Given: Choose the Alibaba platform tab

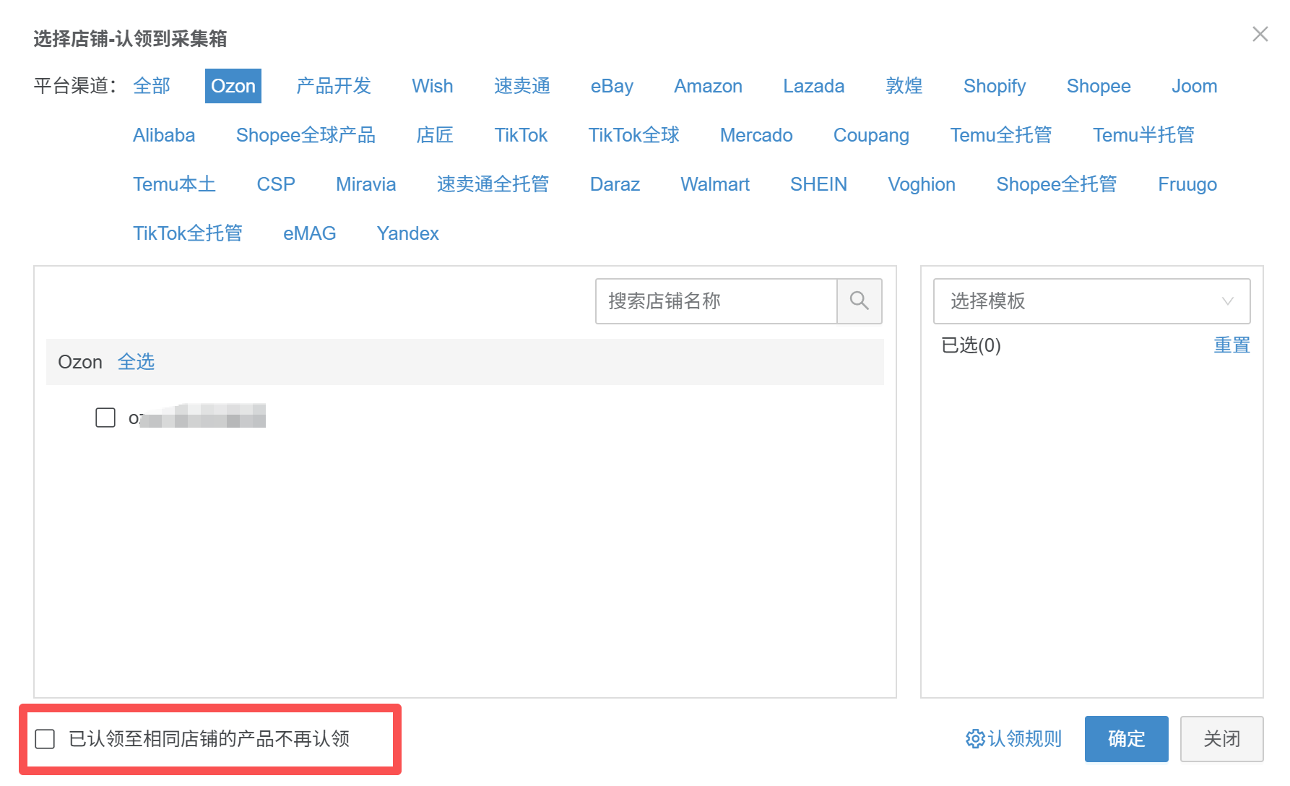Looking at the screenshot, I should pyautogui.click(x=164, y=135).
